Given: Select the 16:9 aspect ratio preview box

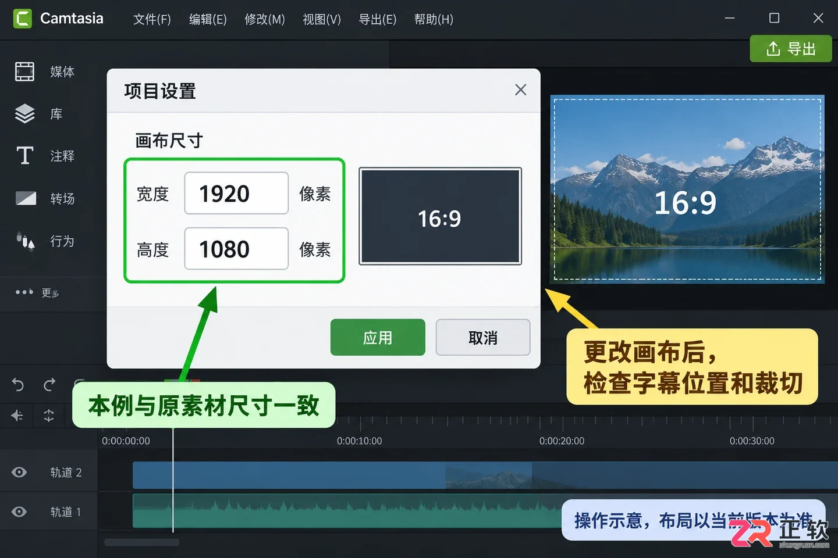Looking at the screenshot, I should (x=440, y=216).
